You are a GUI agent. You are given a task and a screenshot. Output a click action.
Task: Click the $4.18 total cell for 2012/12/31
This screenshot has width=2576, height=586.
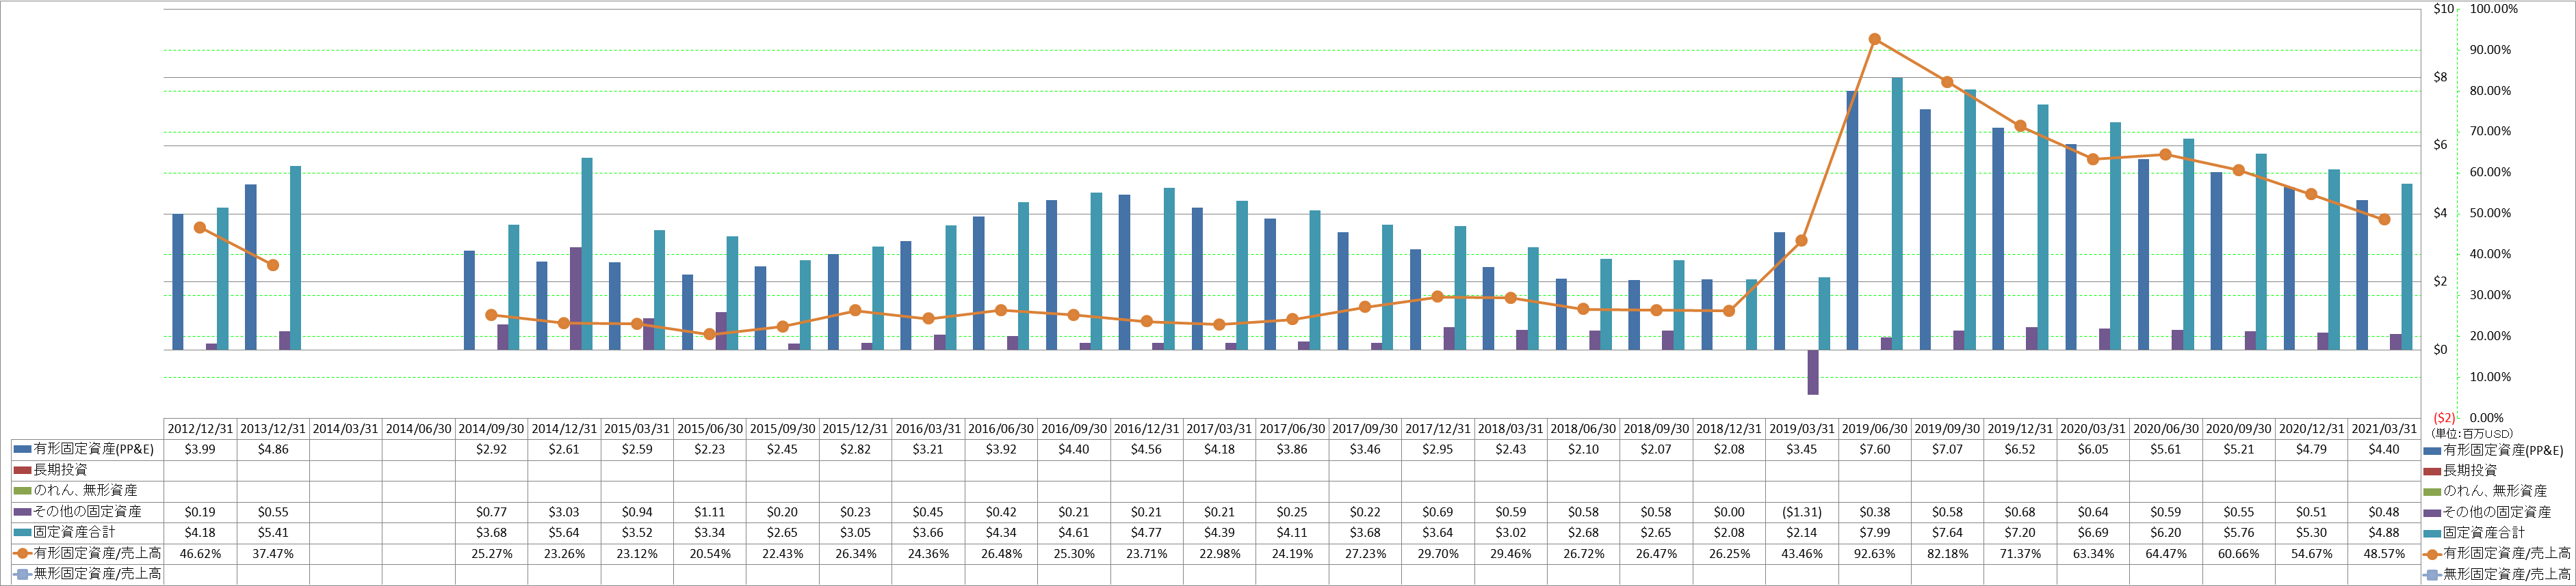tap(200, 533)
